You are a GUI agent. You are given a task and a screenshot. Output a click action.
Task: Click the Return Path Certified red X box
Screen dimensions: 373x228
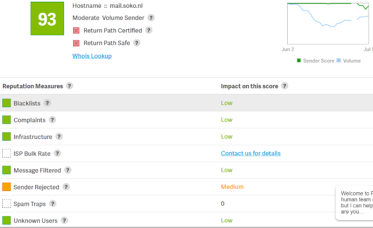[76, 30]
